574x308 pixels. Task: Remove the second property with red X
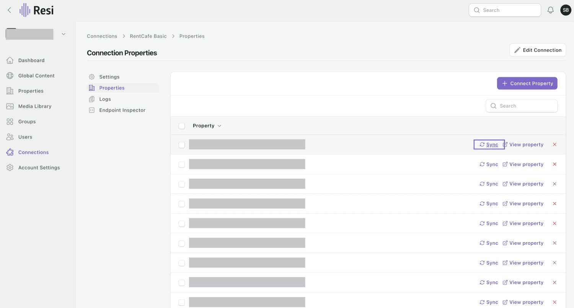[554, 165]
